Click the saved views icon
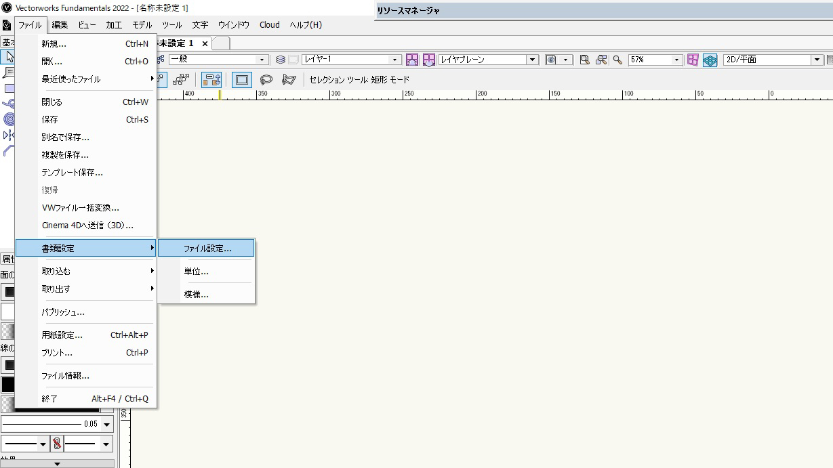The height and width of the screenshot is (468, 833). pos(551,60)
